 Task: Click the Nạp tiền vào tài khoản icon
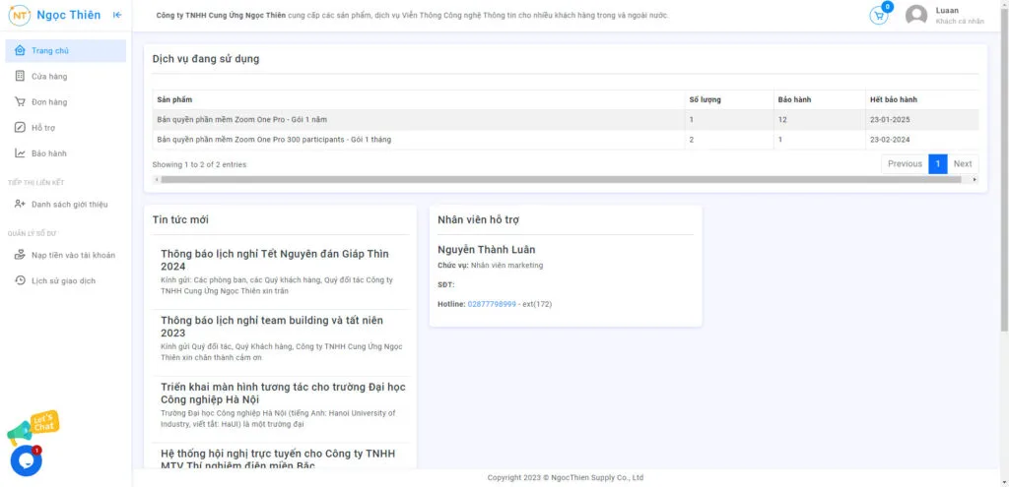(x=20, y=255)
